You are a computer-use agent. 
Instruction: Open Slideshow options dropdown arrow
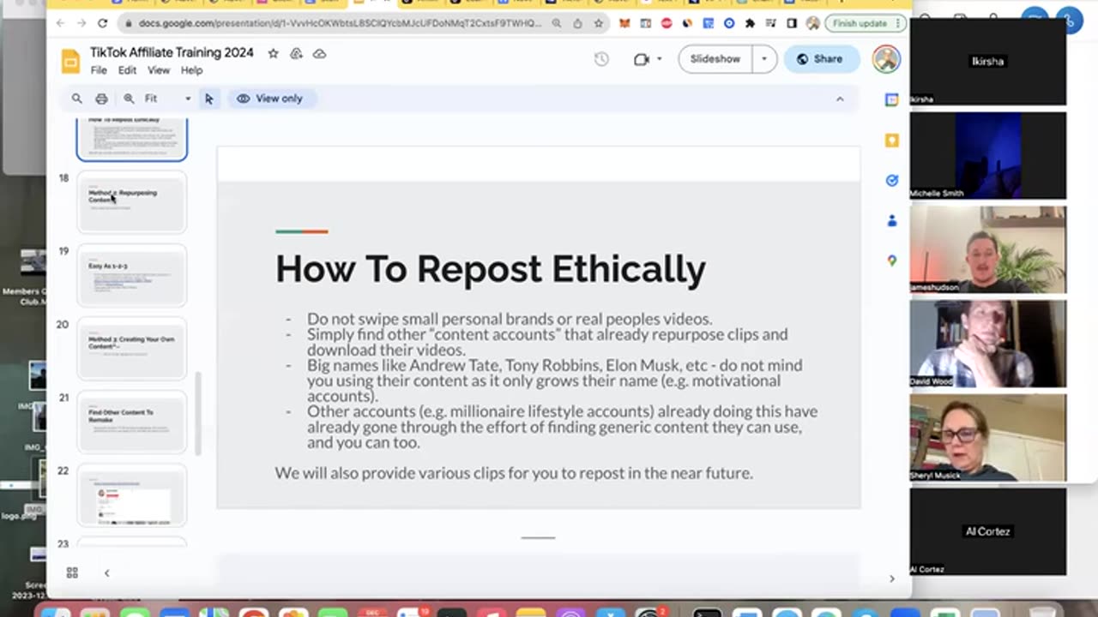763,59
